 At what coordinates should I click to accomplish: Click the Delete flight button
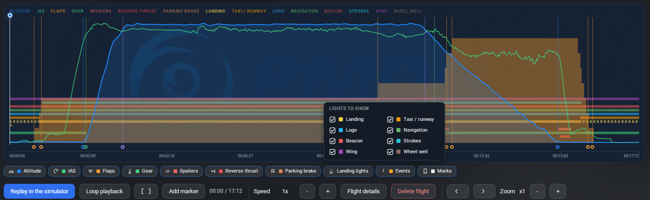413,191
